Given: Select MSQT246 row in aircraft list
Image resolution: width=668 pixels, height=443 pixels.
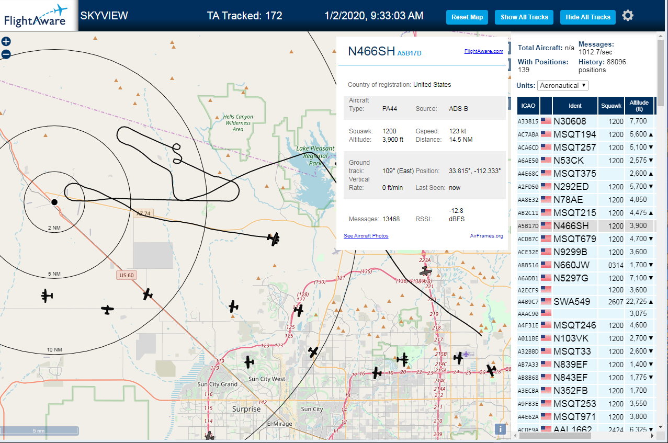Looking at the screenshot, I should pyautogui.click(x=586, y=325).
